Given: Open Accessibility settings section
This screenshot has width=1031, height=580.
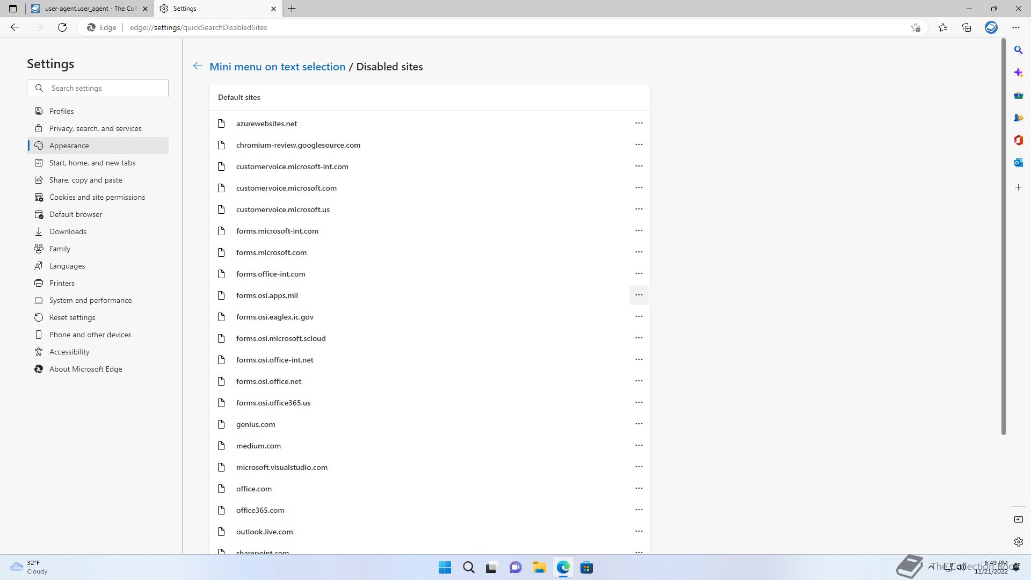Looking at the screenshot, I should click(x=98, y=352).
